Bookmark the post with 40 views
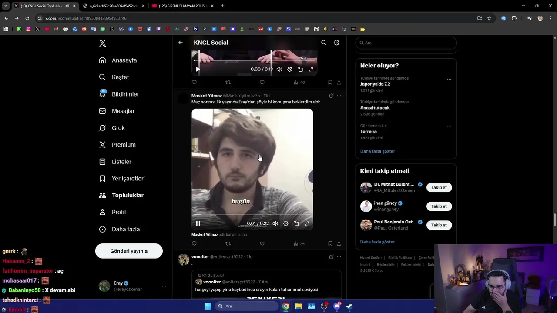Viewport: 557px width, 313px height. click(x=330, y=82)
